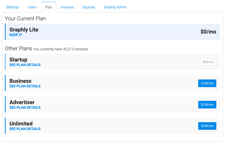The width and height of the screenshot is (225, 144).
Task: View Business plan details
Action: [25, 86]
